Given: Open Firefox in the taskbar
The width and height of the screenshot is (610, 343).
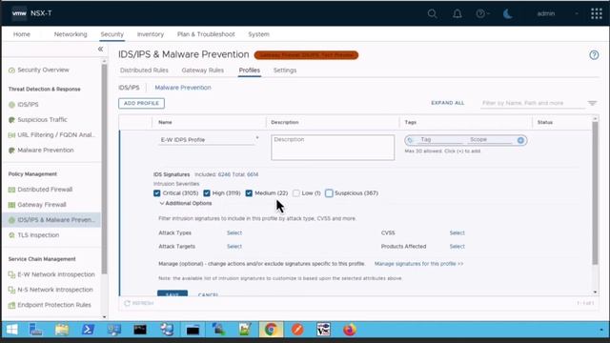Looking at the screenshot, I should [x=350, y=330].
